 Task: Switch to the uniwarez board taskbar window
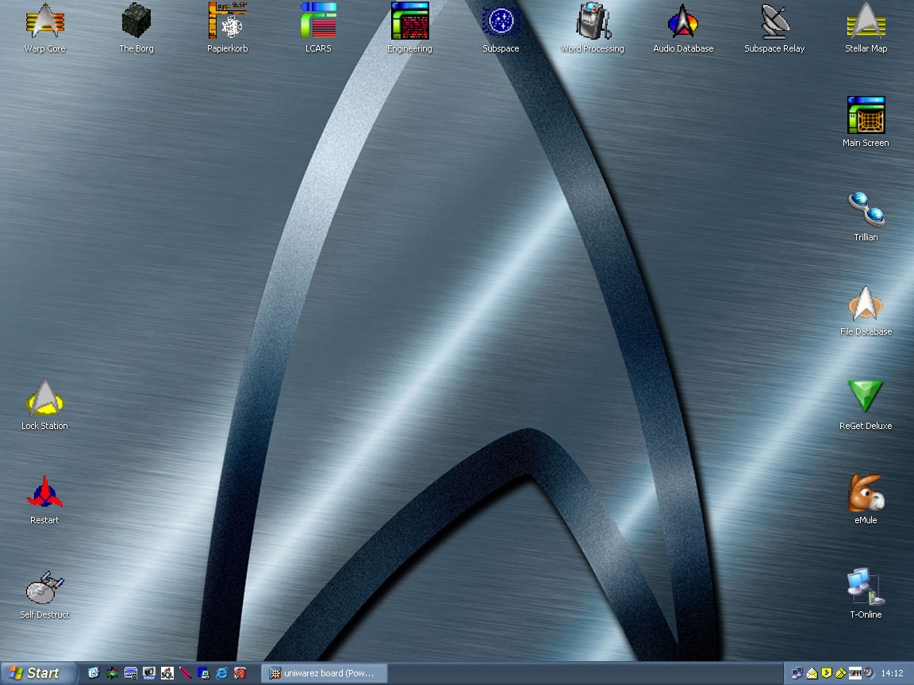324,673
